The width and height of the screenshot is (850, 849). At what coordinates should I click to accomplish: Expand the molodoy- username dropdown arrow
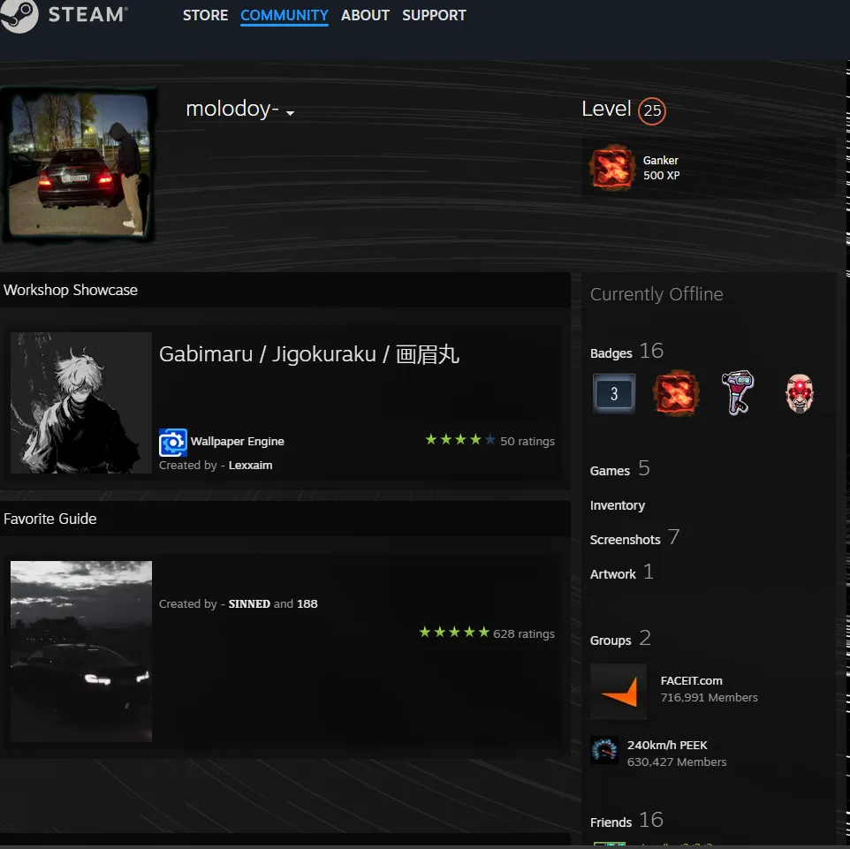(x=290, y=113)
